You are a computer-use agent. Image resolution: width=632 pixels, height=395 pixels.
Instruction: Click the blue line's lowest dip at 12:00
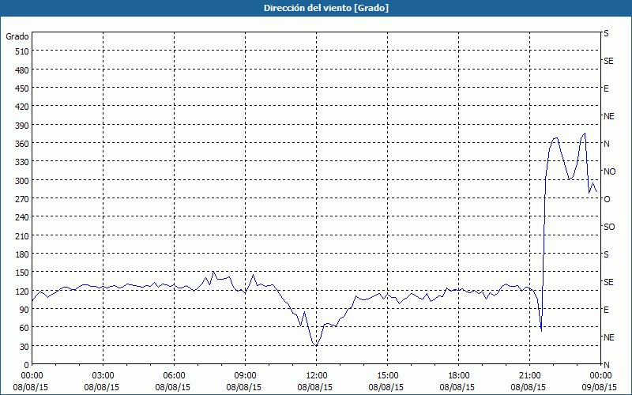point(317,346)
